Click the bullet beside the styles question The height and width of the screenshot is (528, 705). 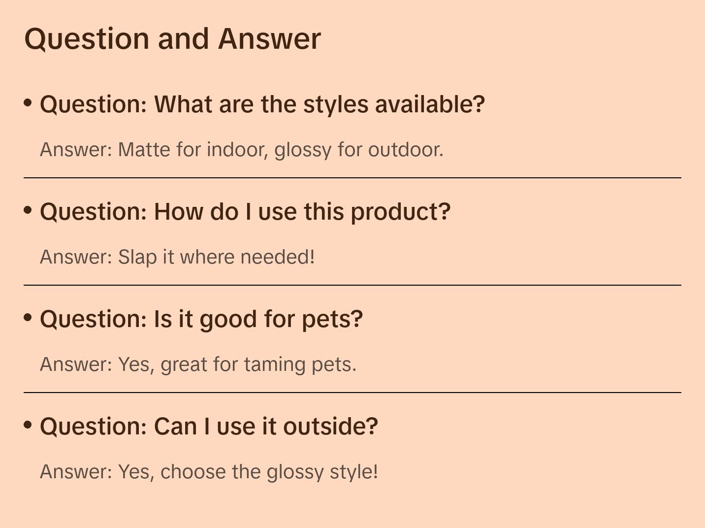click(x=28, y=103)
